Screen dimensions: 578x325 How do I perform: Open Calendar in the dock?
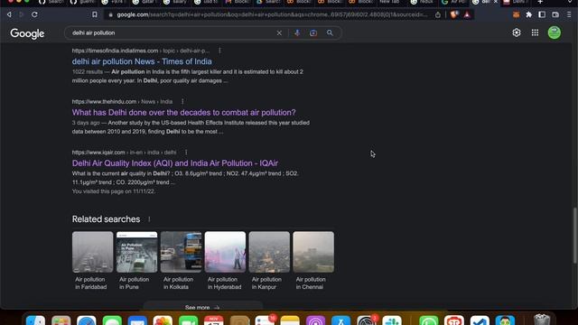coord(213,320)
